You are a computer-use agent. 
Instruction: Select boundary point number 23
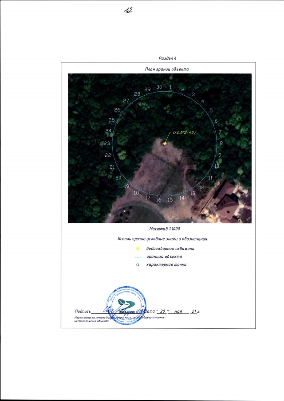tap(107, 144)
